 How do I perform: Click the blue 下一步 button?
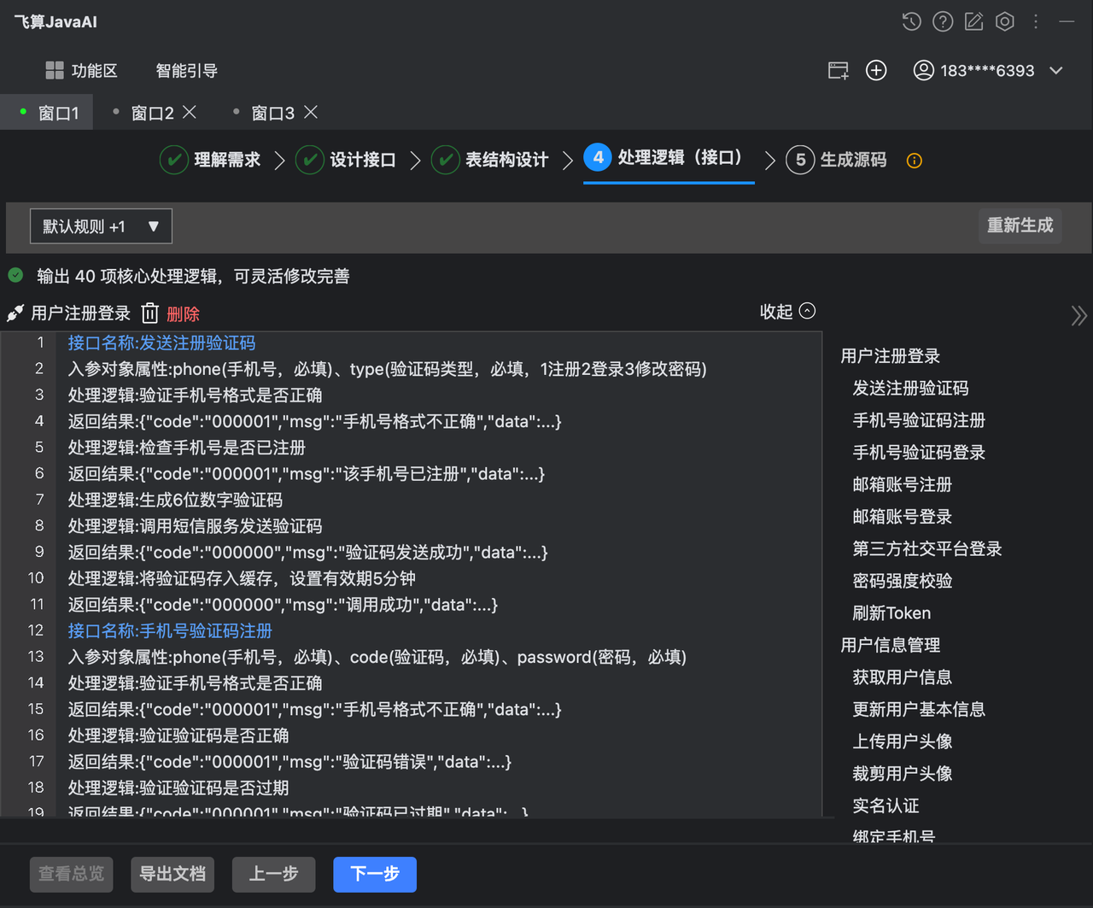click(x=375, y=874)
